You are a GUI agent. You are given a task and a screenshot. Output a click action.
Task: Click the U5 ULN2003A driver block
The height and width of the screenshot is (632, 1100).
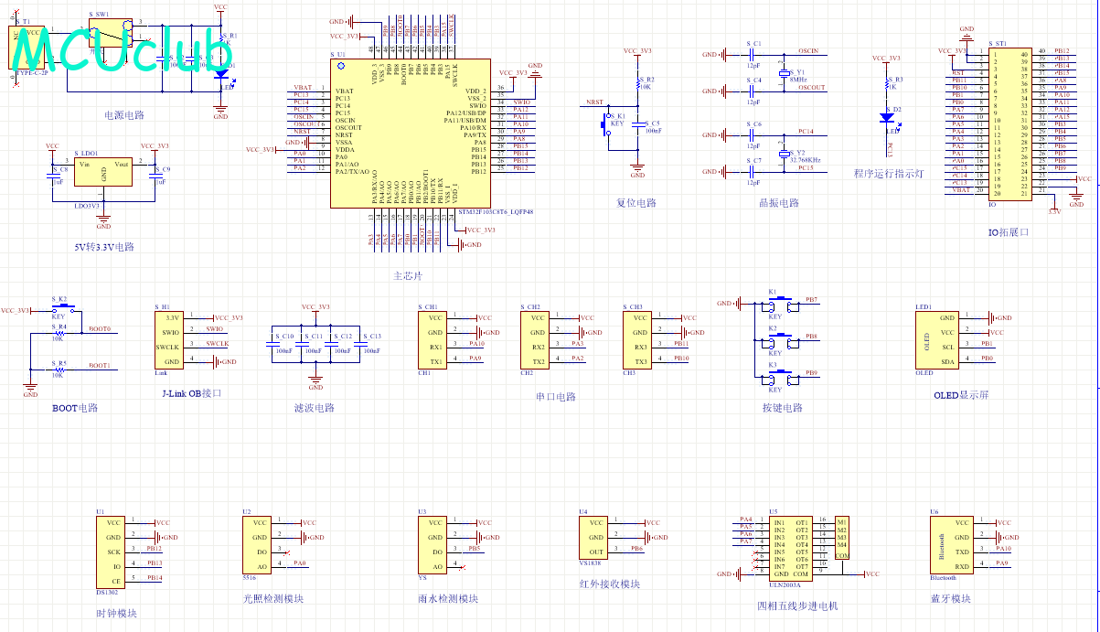pyautogui.click(x=790, y=548)
